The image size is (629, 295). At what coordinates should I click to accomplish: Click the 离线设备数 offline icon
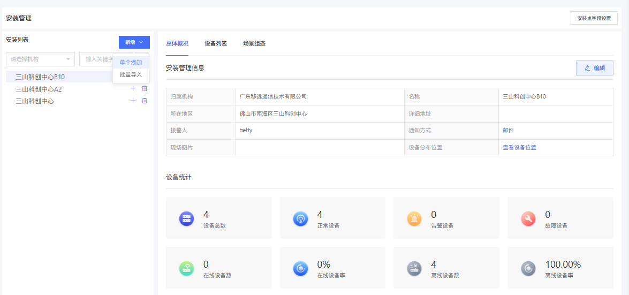coord(414,268)
